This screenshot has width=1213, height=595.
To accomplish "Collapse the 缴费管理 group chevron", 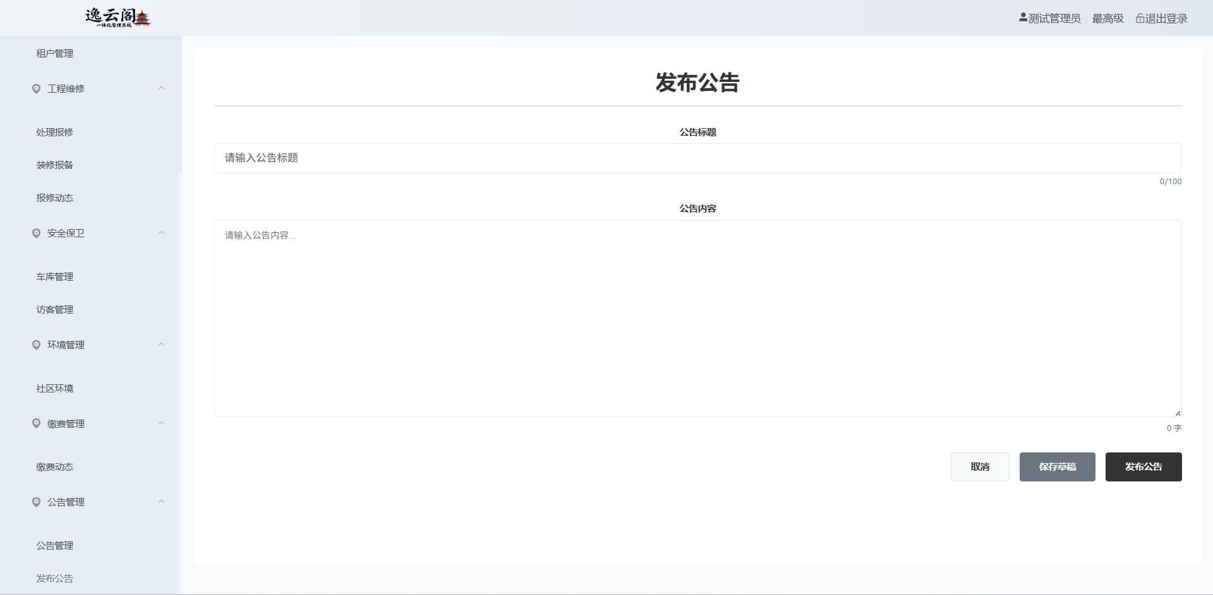I will pyautogui.click(x=161, y=423).
